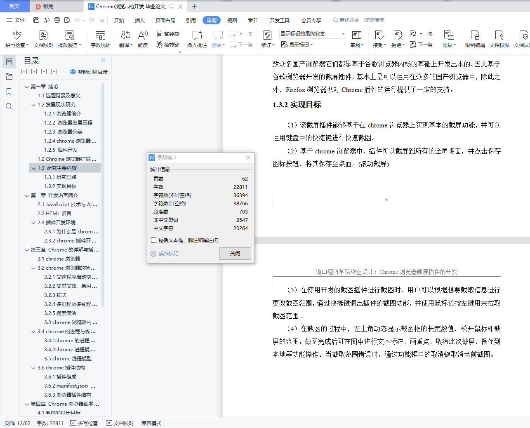Jump to outline item 1.3.2 实现目标

60,186
